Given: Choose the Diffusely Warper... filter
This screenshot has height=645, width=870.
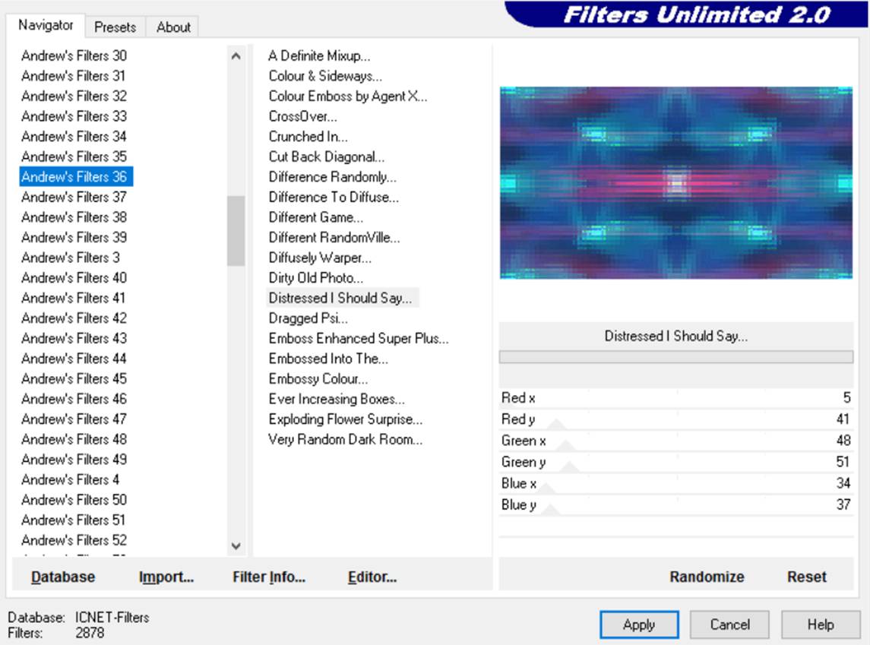Looking at the screenshot, I should (x=320, y=258).
